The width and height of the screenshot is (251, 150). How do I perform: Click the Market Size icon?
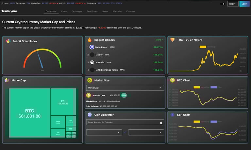coord(90,80)
